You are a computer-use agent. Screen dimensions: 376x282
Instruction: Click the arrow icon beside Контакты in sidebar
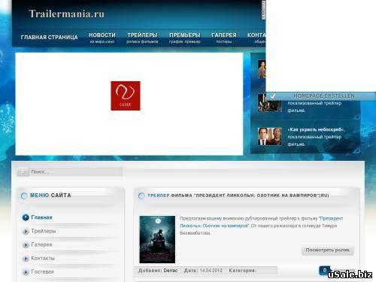(x=26, y=259)
